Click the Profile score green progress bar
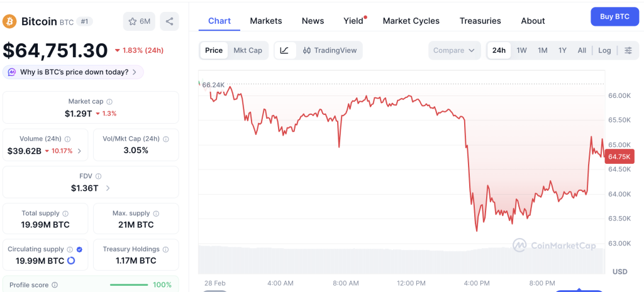The width and height of the screenshot is (644, 292). click(x=129, y=285)
